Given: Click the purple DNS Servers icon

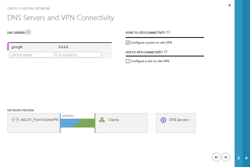Looking at the screenshot, I should coord(163,120).
